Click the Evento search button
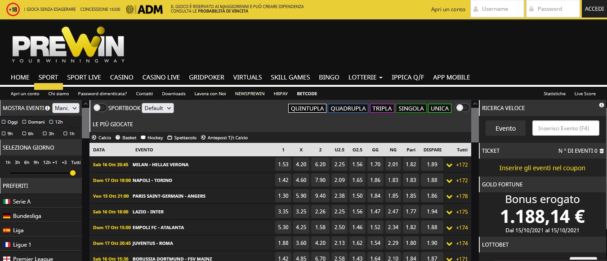 tap(505, 128)
